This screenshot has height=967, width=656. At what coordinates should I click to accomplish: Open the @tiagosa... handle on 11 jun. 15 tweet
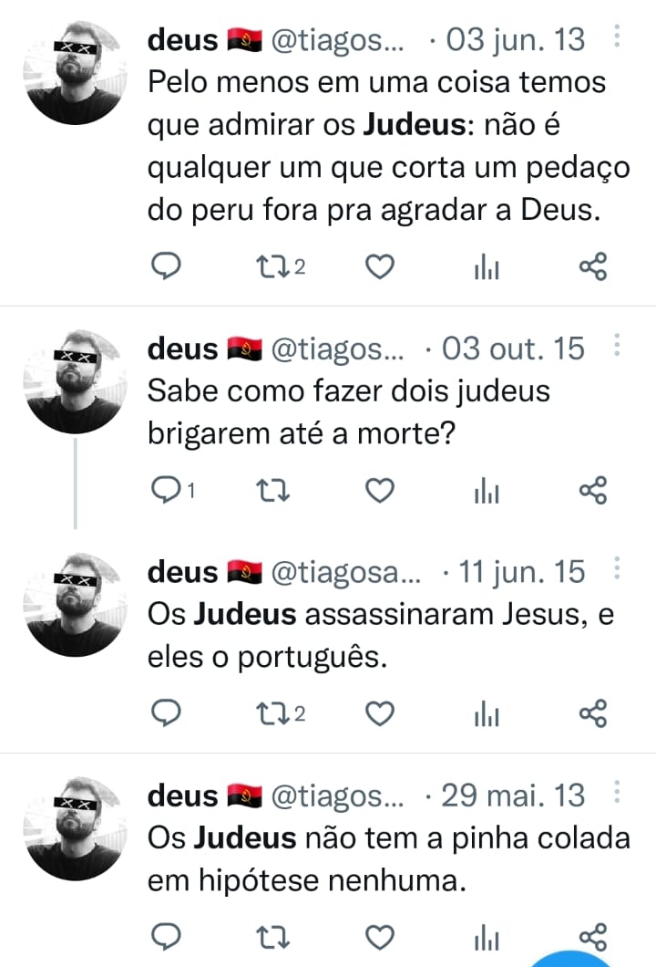coord(346,572)
